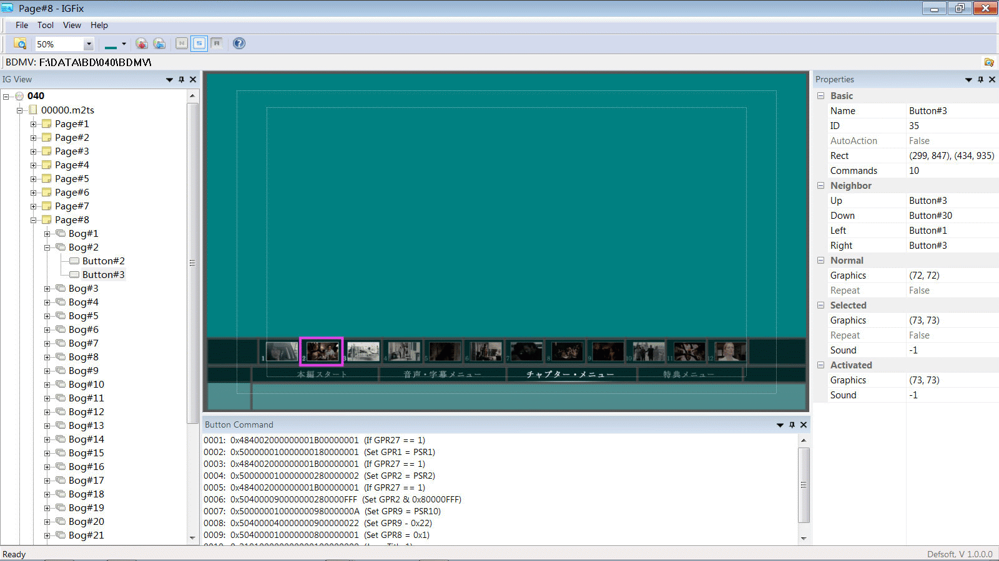
Task: Select command line 0001 If GPR27
Action: [314, 440]
